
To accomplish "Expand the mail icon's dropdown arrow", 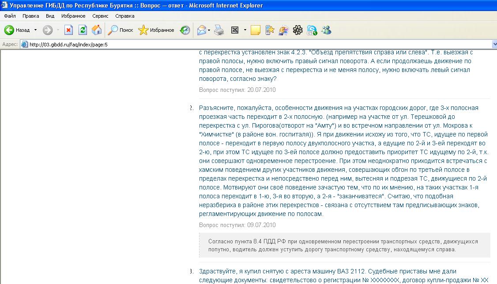I will [208, 30].
